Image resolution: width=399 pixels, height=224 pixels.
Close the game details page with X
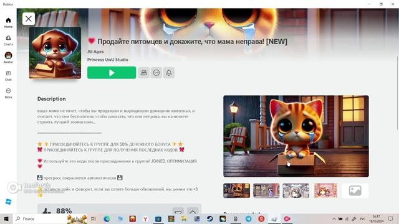coord(29,19)
